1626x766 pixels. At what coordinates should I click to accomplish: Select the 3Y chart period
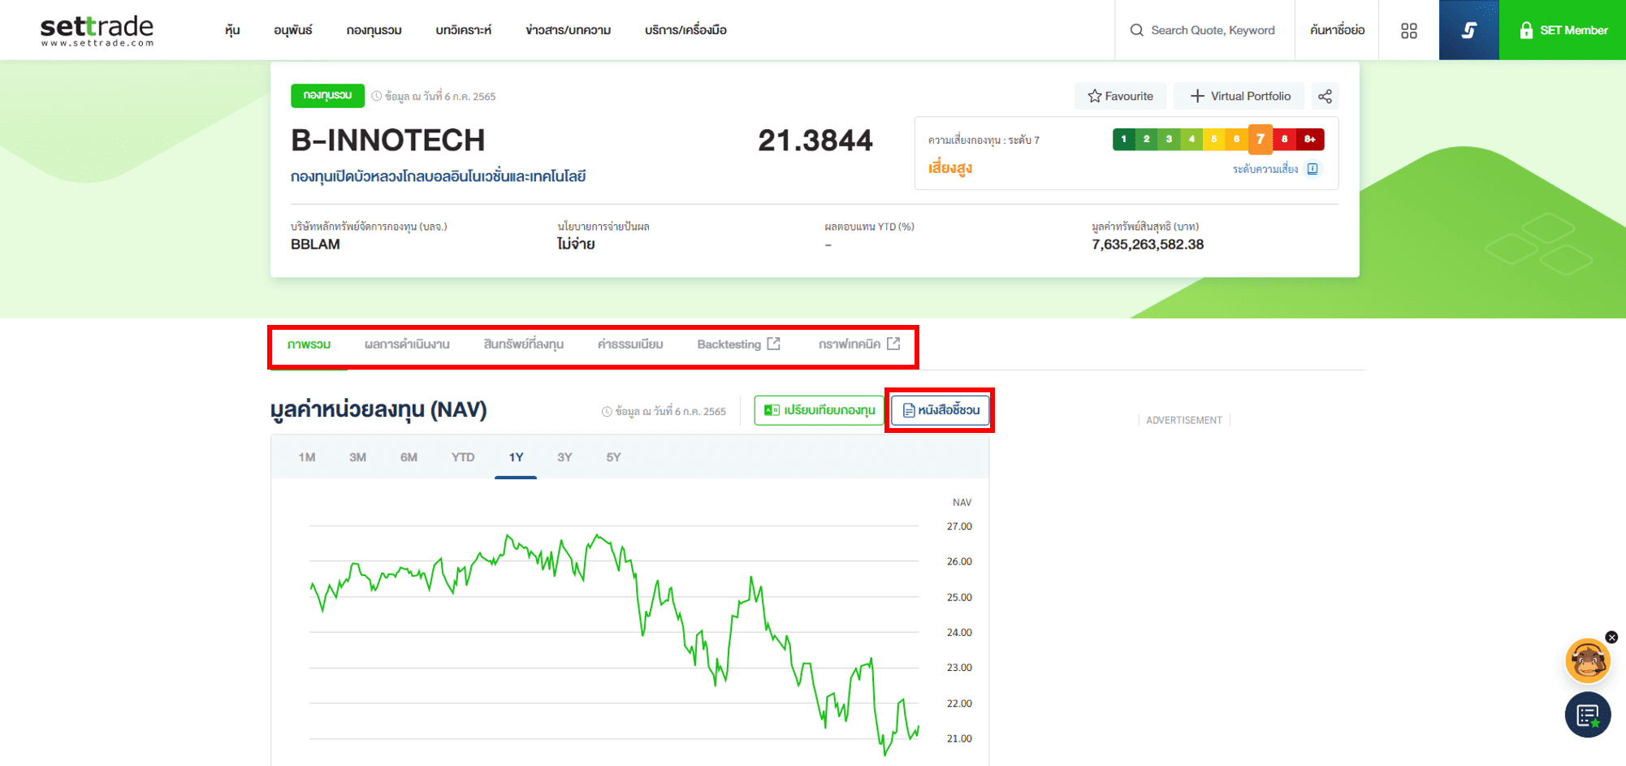(x=564, y=457)
